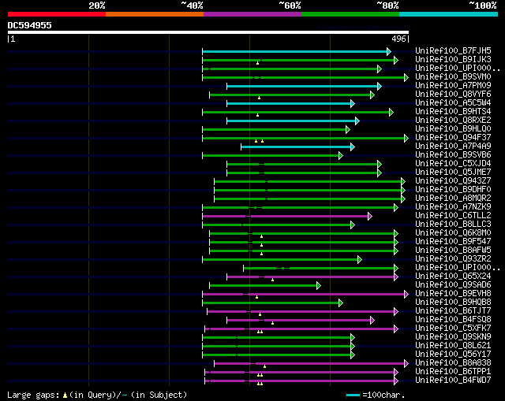Screen dimensions: 505x401
Task: Select the UniRef100_B4FWD7 hit name
Action: [x=453, y=381]
